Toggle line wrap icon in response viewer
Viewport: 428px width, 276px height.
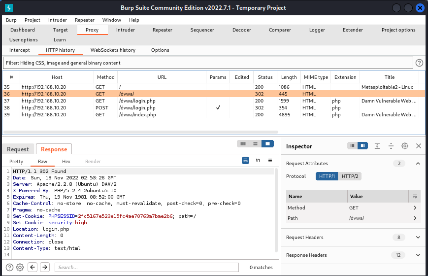click(245, 160)
